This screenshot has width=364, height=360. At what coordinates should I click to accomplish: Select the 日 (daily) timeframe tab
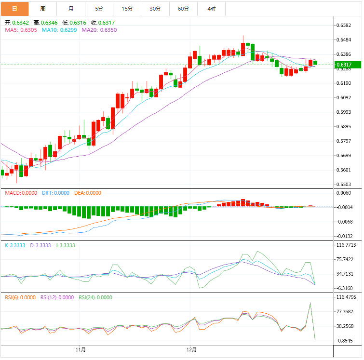pos(14,9)
